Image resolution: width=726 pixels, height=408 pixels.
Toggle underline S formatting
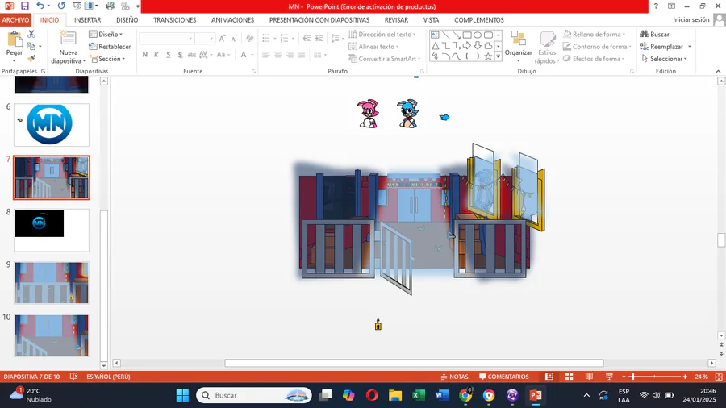tap(168, 55)
